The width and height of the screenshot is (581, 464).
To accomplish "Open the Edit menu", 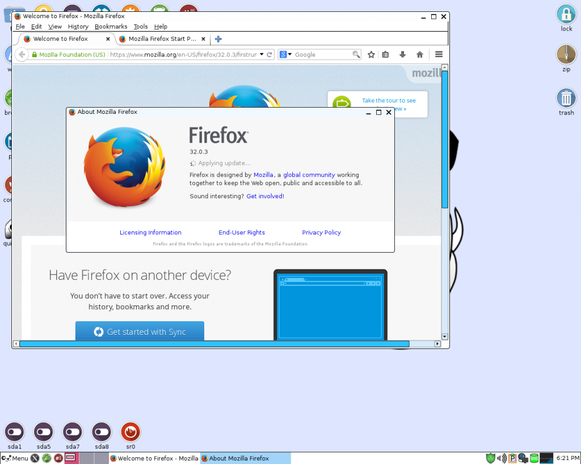I will [36, 27].
